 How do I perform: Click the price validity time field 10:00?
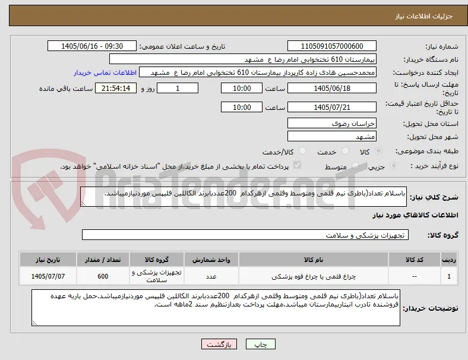(x=242, y=107)
